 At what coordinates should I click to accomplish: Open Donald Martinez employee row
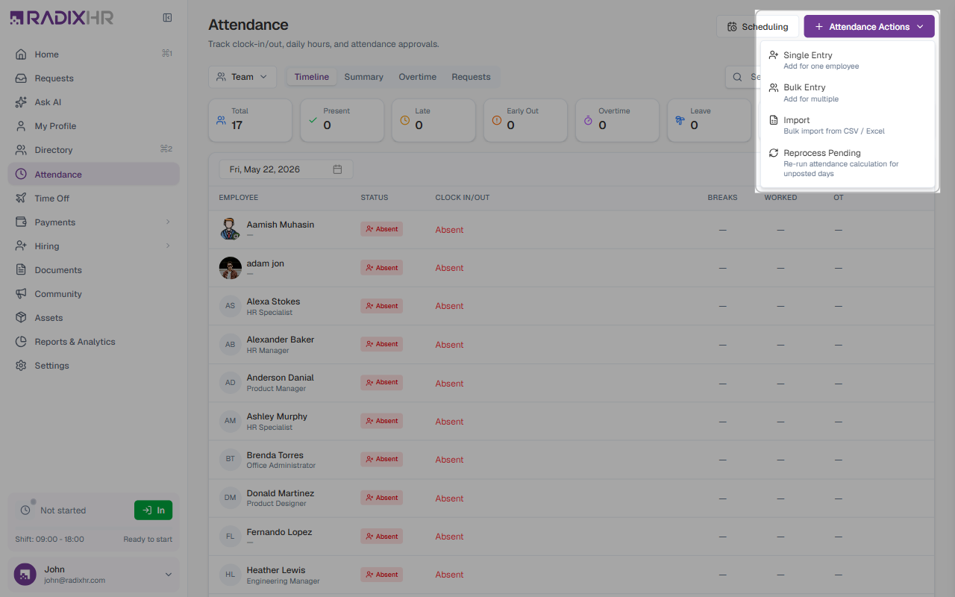[572, 498]
